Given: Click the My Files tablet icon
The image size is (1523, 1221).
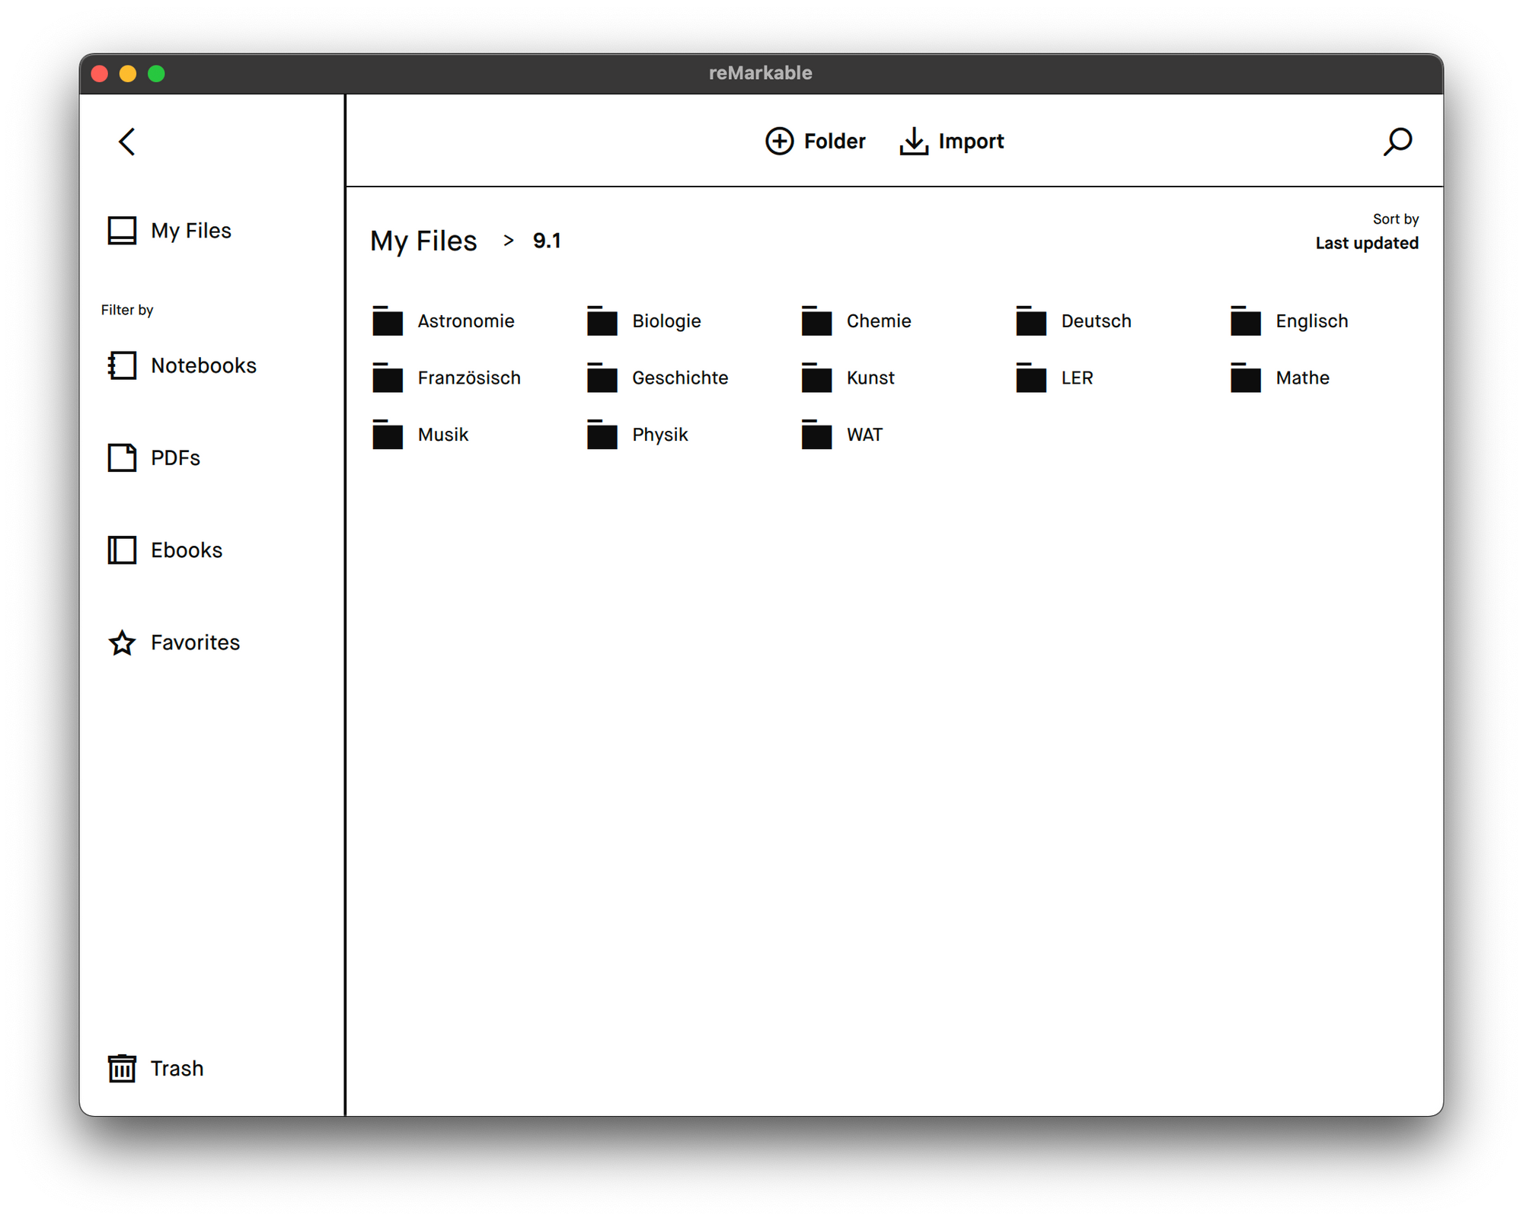Looking at the screenshot, I should [x=122, y=231].
